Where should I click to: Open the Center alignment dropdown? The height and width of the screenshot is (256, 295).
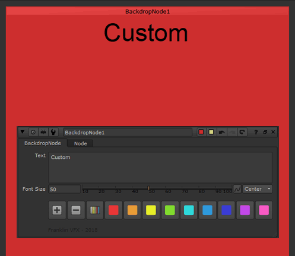coord(258,189)
